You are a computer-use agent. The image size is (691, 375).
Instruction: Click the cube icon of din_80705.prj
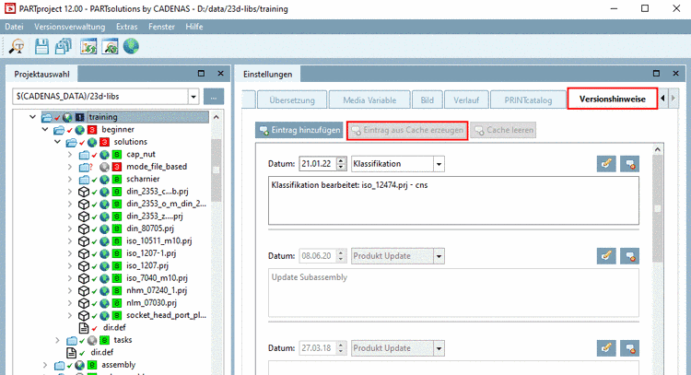(84, 229)
